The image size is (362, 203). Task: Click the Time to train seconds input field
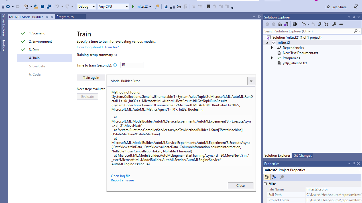pos(132,65)
